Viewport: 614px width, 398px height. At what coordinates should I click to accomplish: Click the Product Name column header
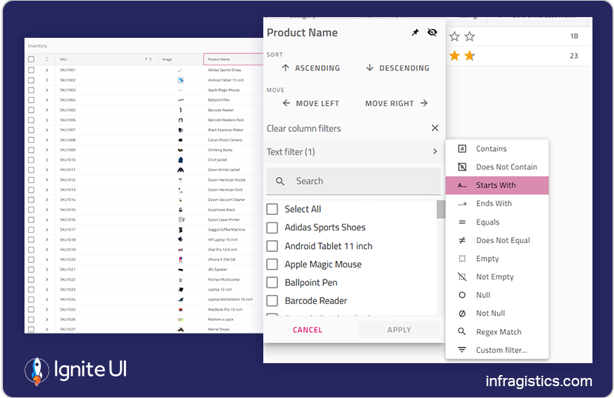pos(234,59)
